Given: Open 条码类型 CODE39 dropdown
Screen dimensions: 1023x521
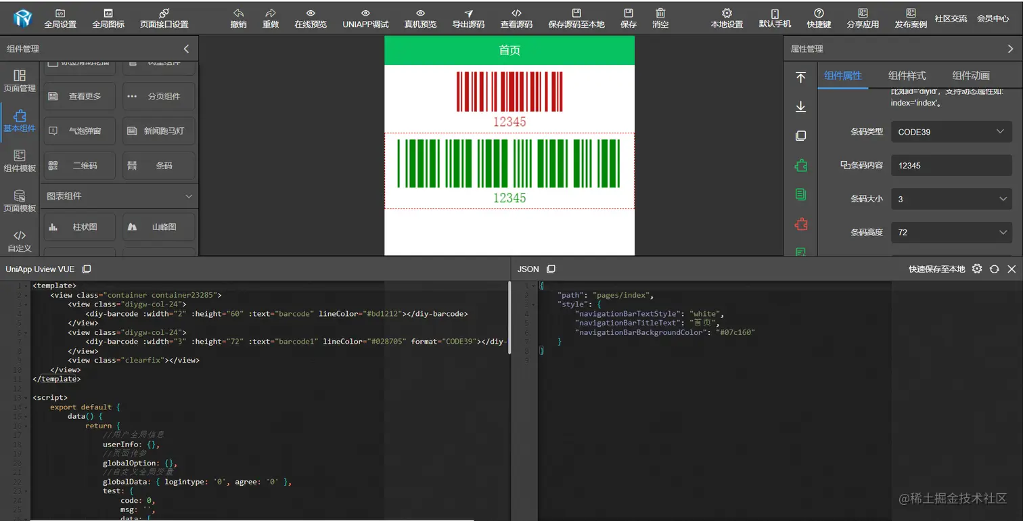Looking at the screenshot, I should click(951, 132).
